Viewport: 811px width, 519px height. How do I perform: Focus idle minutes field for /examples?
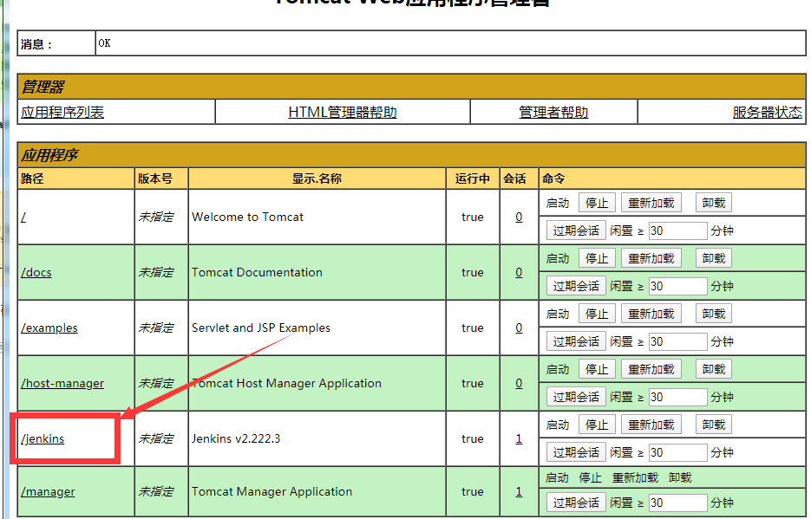tap(678, 341)
